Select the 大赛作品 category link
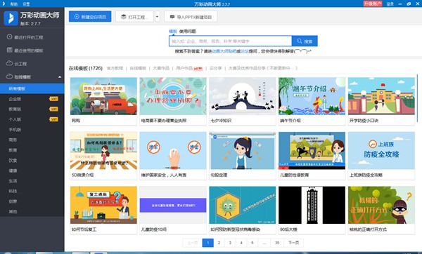Screen dimensions: 422x254 tap(161, 68)
